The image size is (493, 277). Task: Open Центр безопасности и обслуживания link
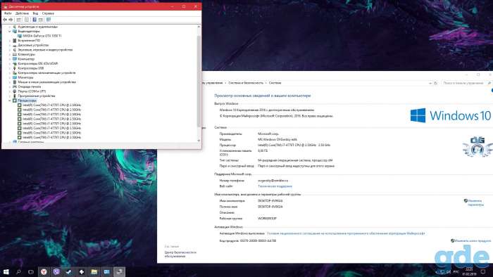[x=180, y=254]
